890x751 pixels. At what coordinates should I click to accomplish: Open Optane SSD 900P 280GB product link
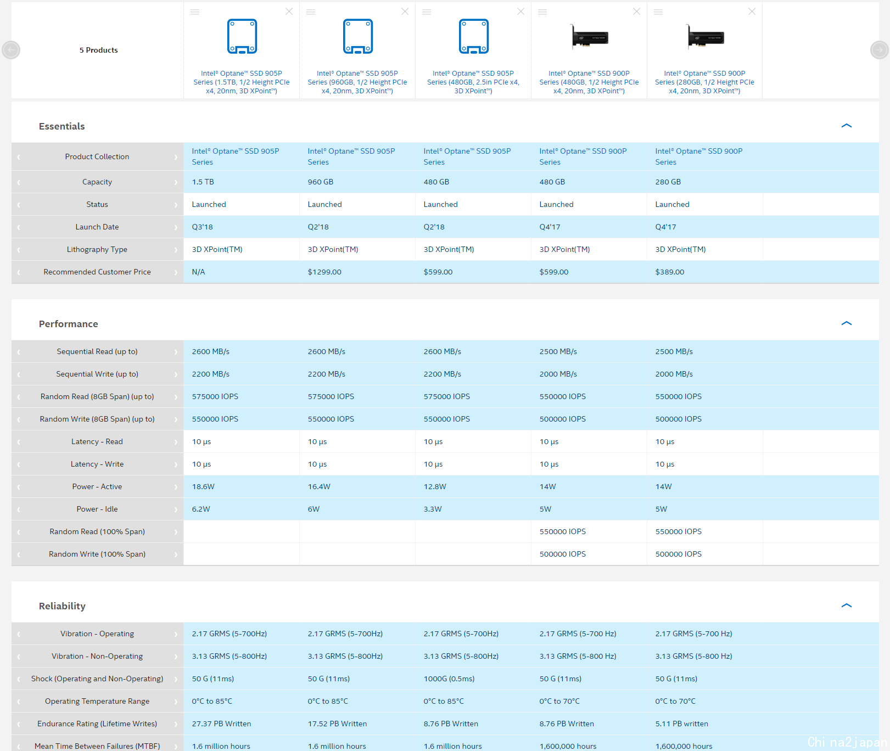click(x=704, y=82)
